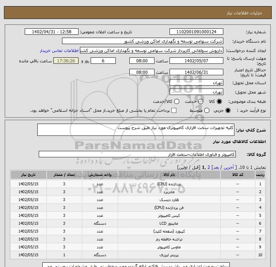This screenshot has width=276, height=267.
Task: Click the remaining days field showing 6
Action: click(103, 61)
